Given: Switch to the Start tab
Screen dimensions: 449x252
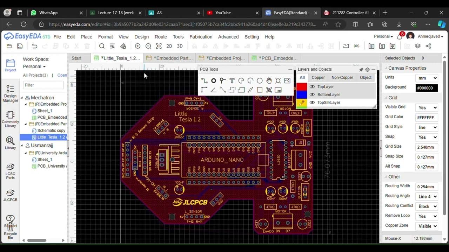Looking at the screenshot, I should tap(76, 58).
